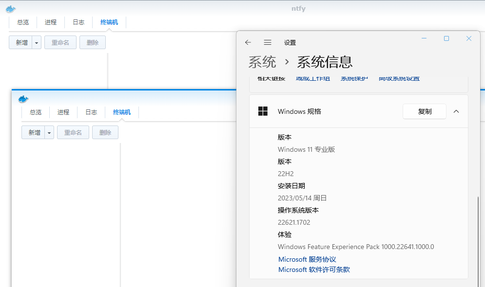Click the Docker whale icon in ntfy window
The width and height of the screenshot is (485, 287).
[x=10, y=9]
